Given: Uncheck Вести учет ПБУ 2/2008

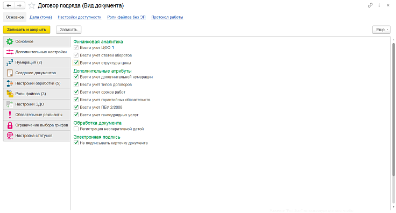Looking at the screenshot, I should pyautogui.click(x=76, y=107).
